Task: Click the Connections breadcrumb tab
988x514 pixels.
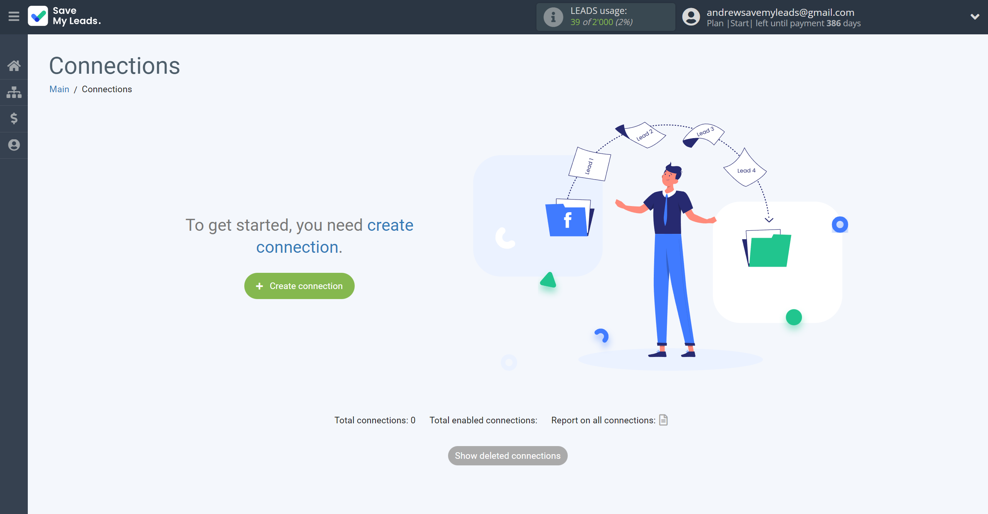Action: tap(107, 90)
